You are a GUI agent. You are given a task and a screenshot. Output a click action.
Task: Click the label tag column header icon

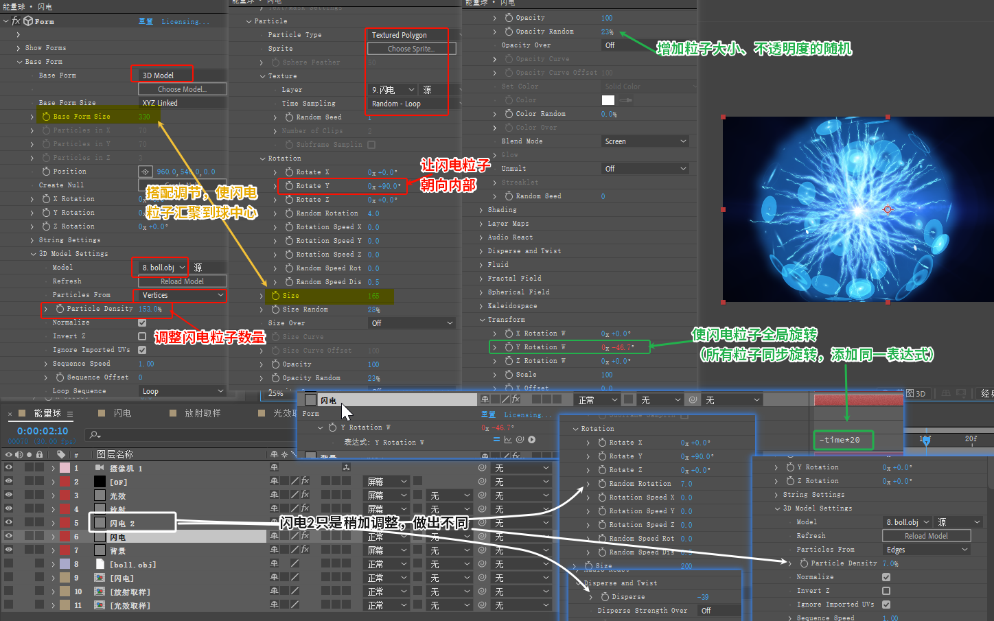click(x=61, y=454)
